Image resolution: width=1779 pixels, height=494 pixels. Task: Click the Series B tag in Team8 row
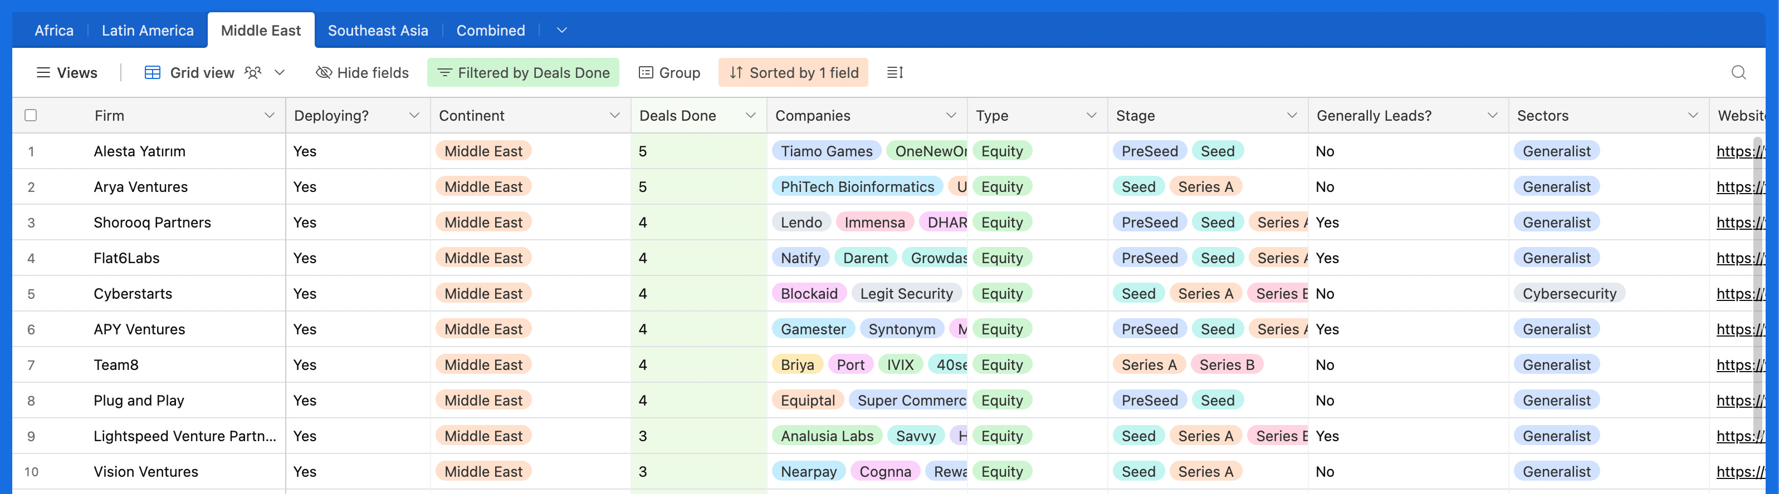coord(1226,364)
